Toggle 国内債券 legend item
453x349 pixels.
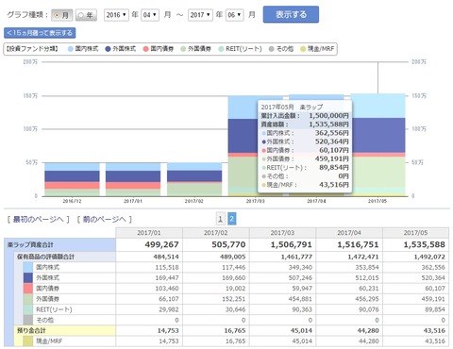159,49
